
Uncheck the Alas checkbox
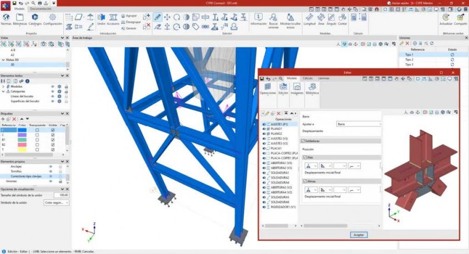[x=305, y=157]
